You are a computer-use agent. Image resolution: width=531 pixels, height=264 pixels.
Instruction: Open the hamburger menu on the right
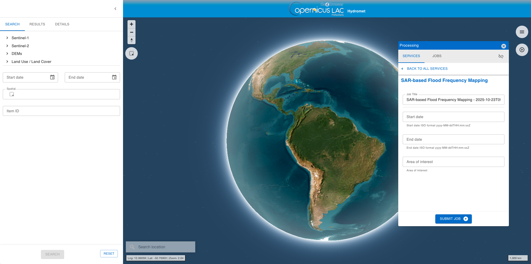pyautogui.click(x=522, y=32)
